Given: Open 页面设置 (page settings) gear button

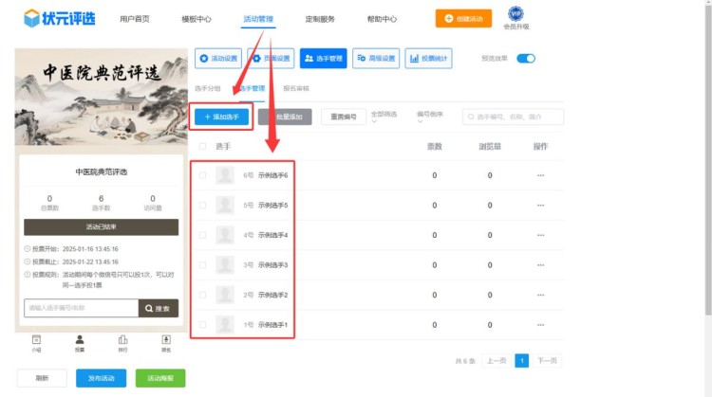Looking at the screenshot, I should [x=271, y=59].
